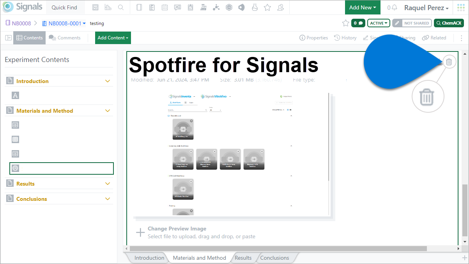Star experiment NB0008-0001 as favorite

[x=345, y=23]
